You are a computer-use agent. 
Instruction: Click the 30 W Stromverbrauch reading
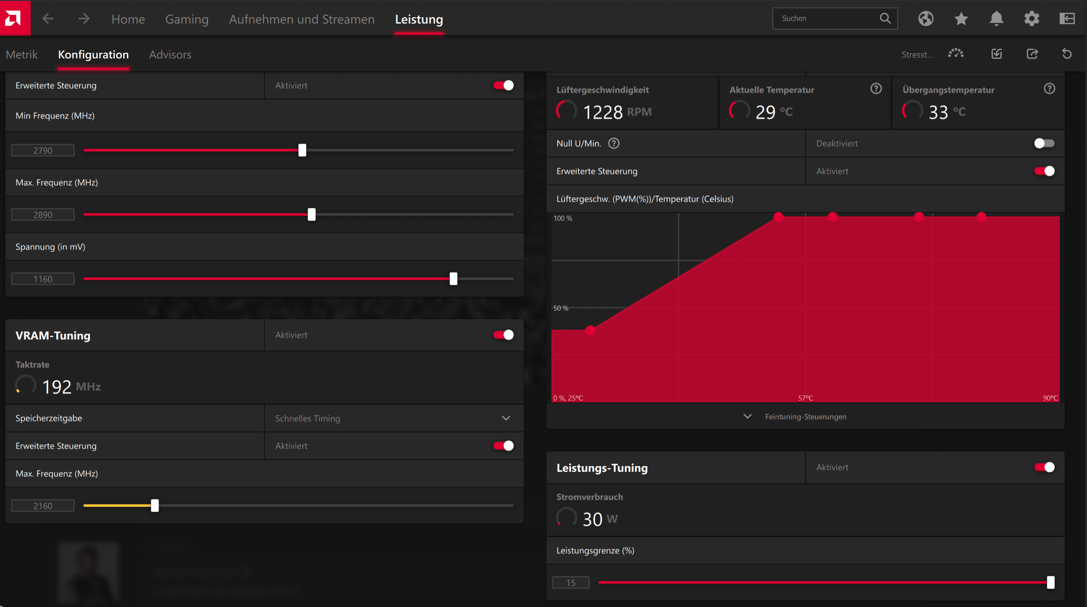coord(600,519)
